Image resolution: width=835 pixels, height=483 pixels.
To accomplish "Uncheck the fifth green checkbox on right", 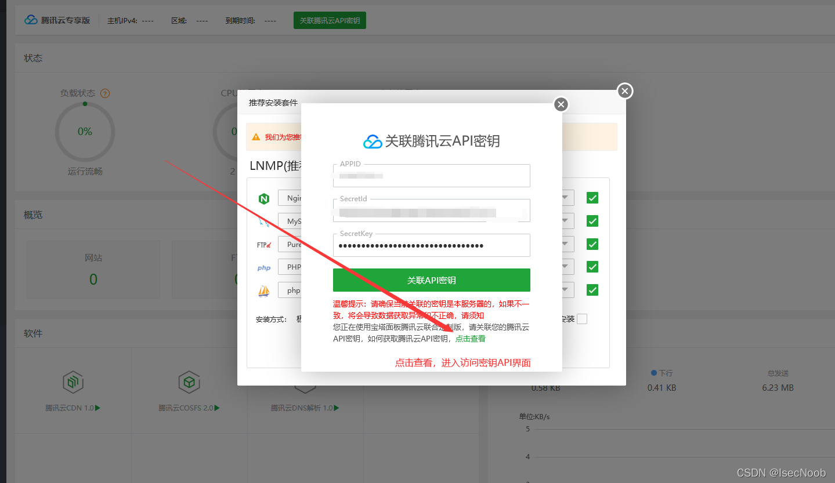I will point(592,290).
